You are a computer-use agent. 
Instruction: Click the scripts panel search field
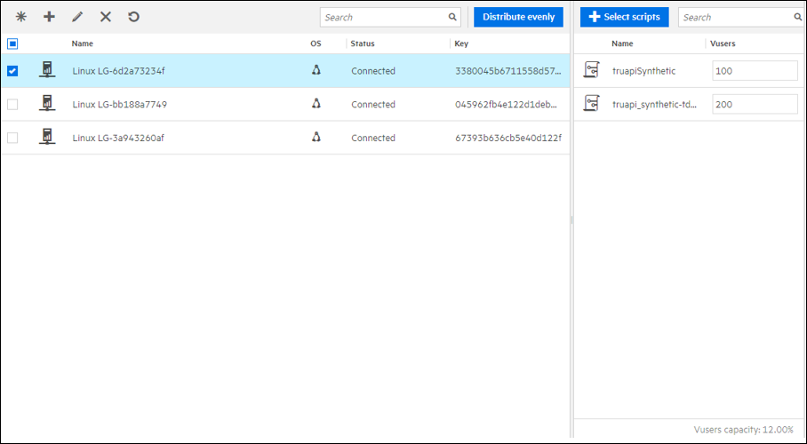[734, 17]
